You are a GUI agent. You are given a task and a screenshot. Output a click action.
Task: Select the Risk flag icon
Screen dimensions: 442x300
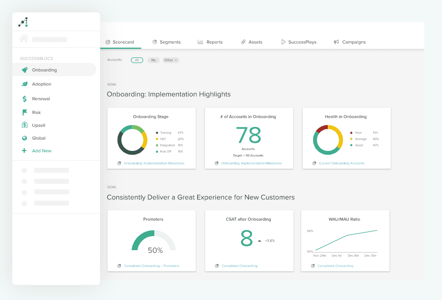[25, 112]
